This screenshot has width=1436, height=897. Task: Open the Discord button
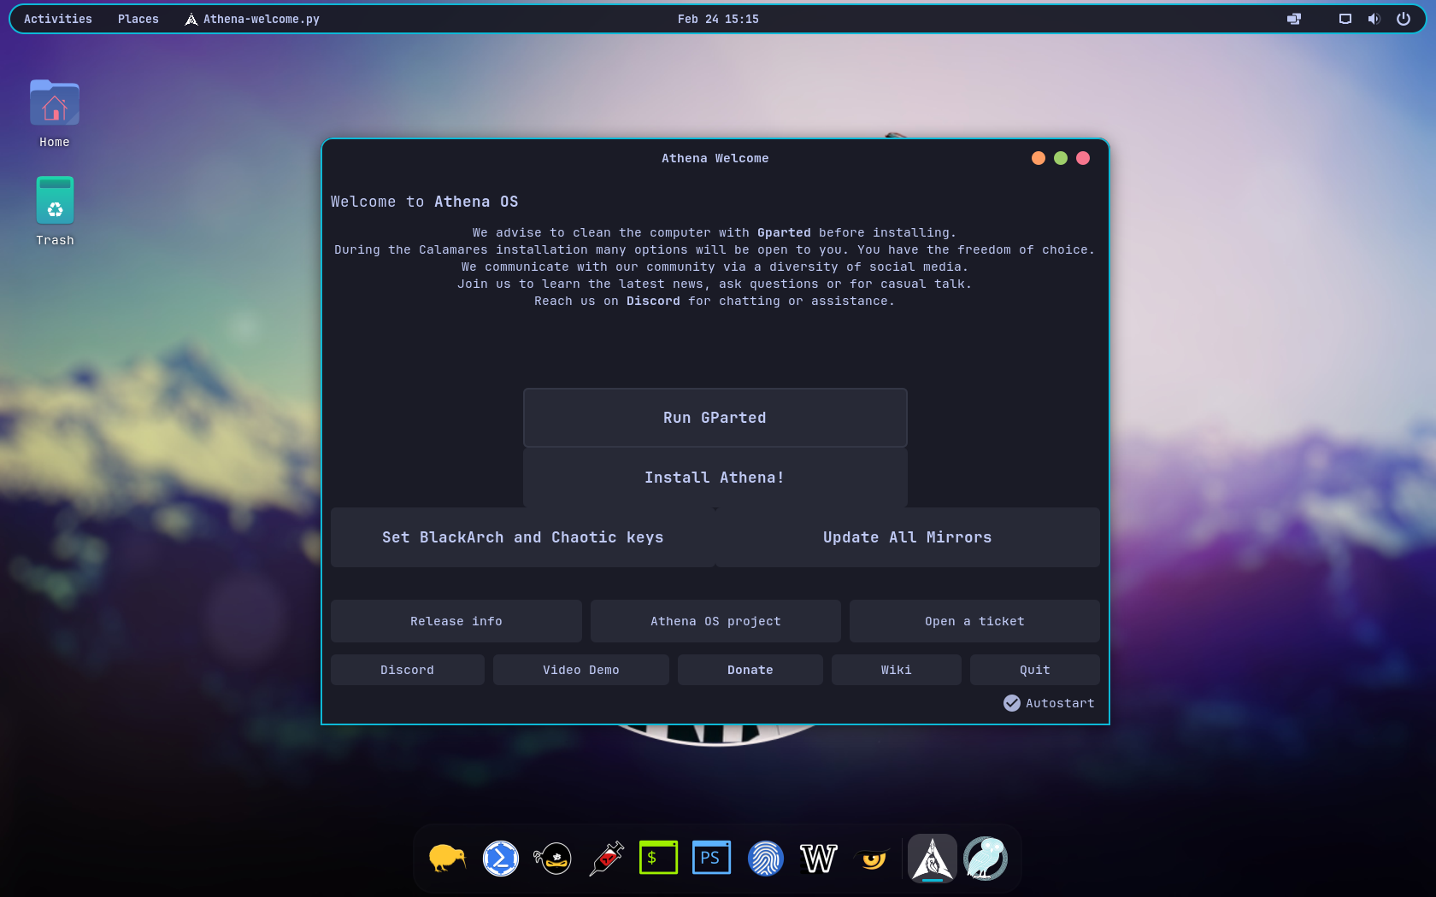pyautogui.click(x=408, y=670)
